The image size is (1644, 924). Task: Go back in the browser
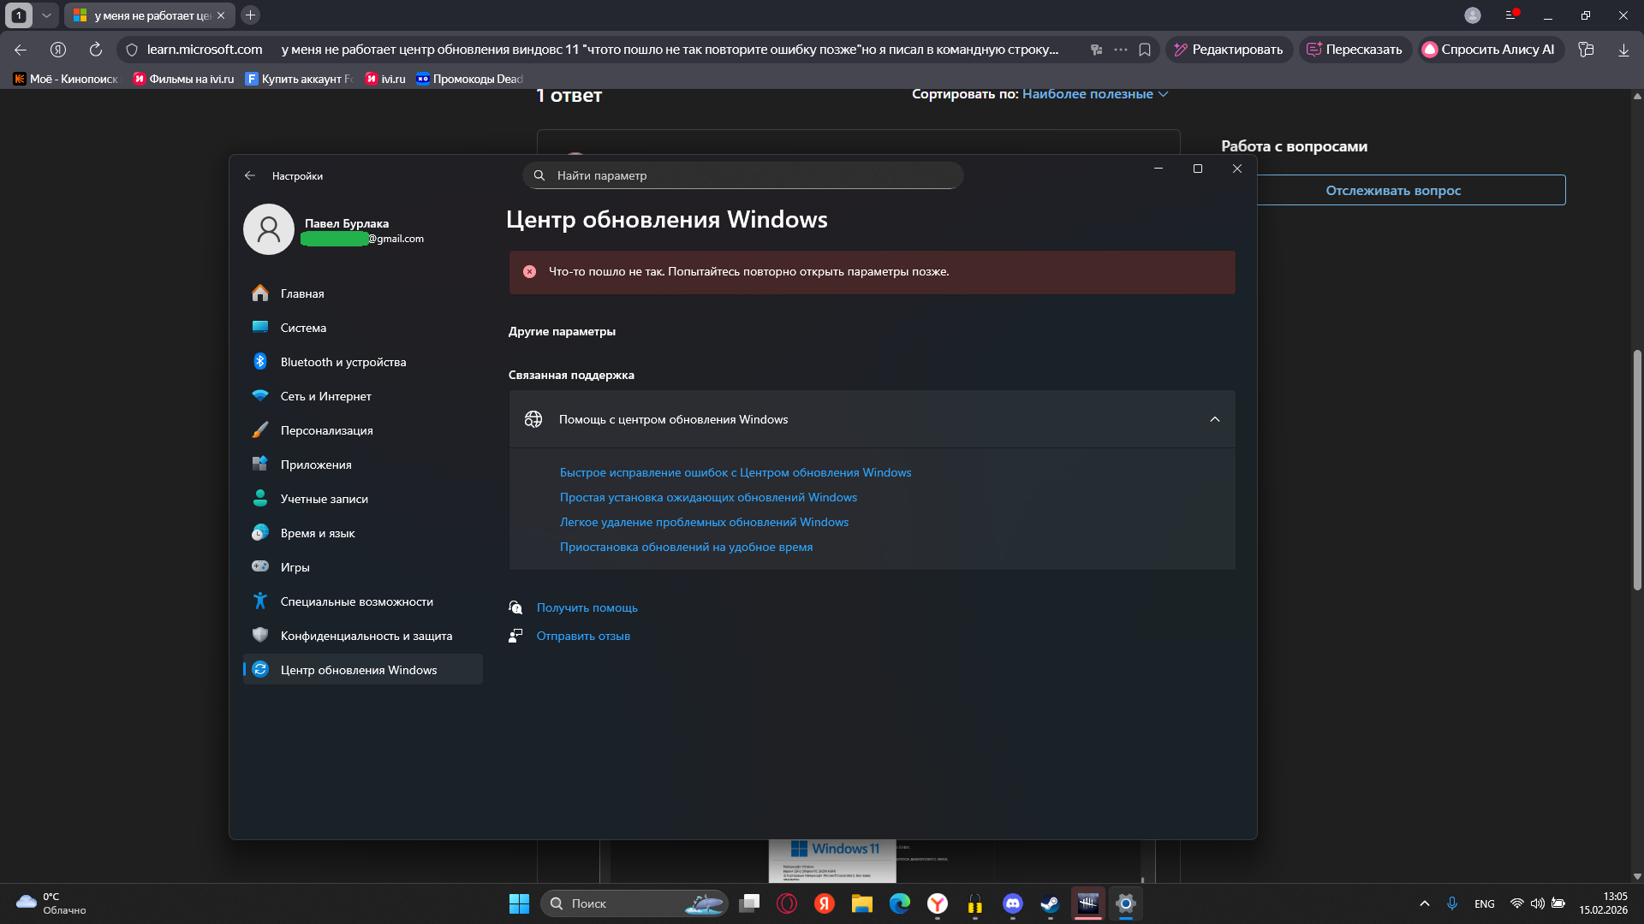coord(21,50)
